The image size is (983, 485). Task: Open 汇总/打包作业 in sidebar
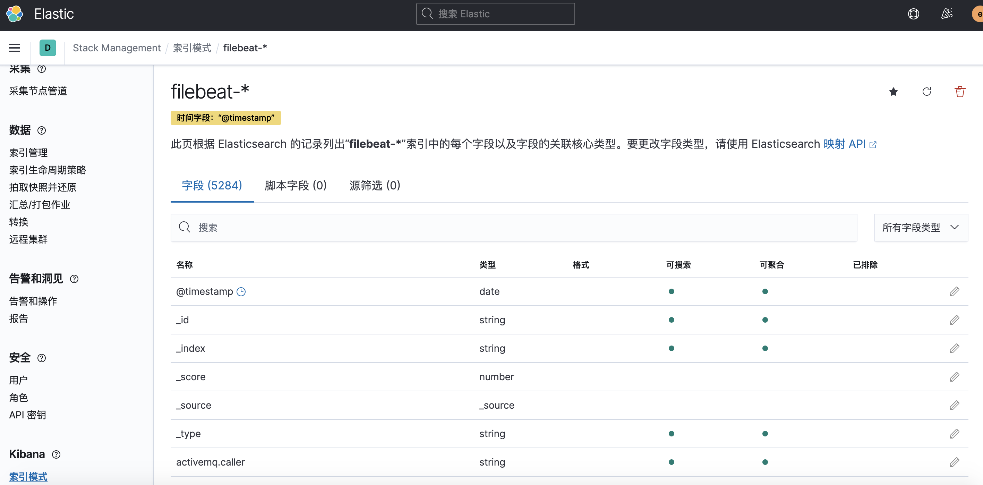[40, 205]
